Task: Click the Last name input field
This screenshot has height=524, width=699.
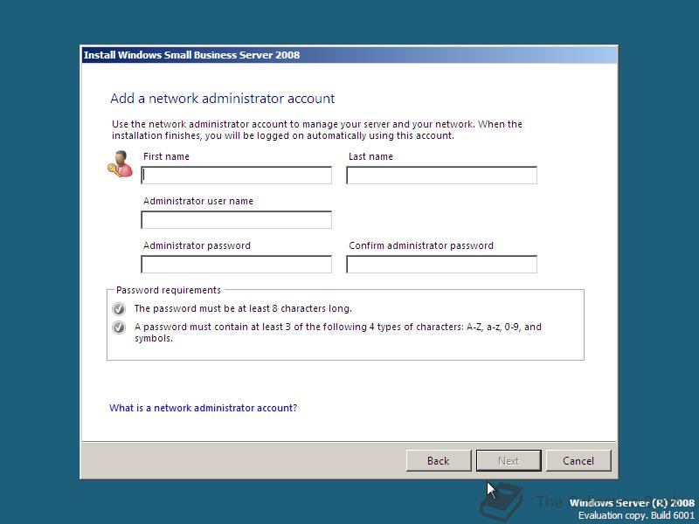Action: (x=441, y=176)
